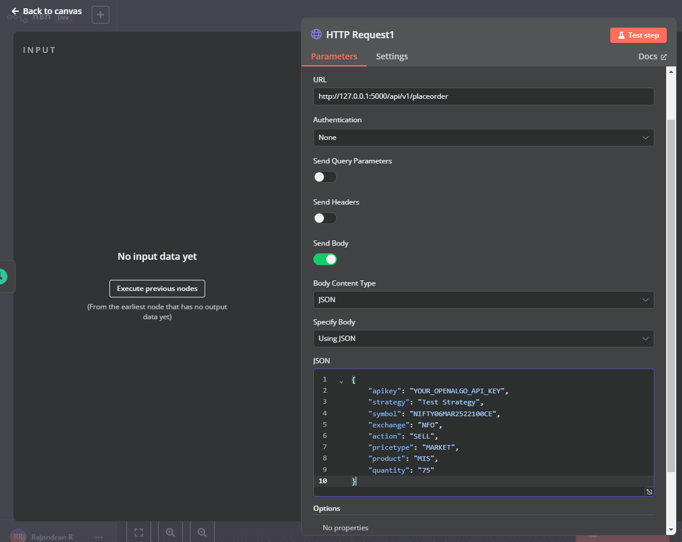682x542 pixels.
Task: Click the zoom in magnifier icon
Action: [x=170, y=533]
